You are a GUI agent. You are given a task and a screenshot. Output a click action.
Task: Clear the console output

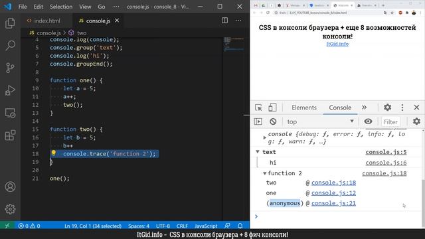tap(273, 121)
